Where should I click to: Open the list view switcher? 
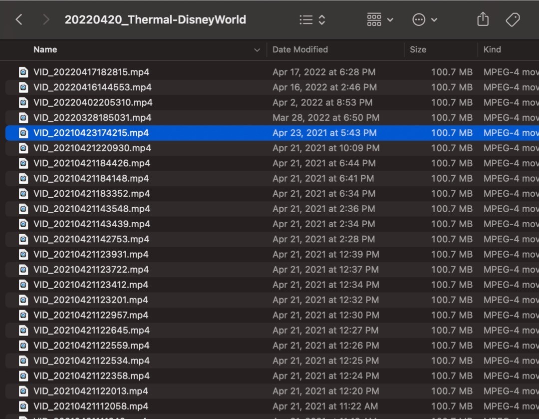tap(312, 19)
